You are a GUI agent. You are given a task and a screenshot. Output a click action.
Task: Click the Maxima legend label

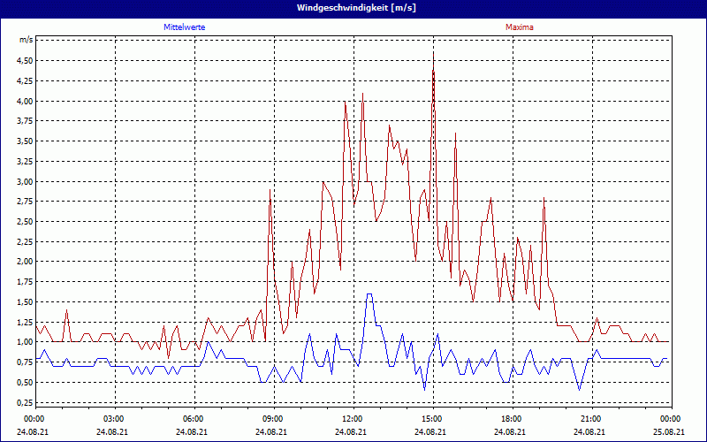point(520,27)
